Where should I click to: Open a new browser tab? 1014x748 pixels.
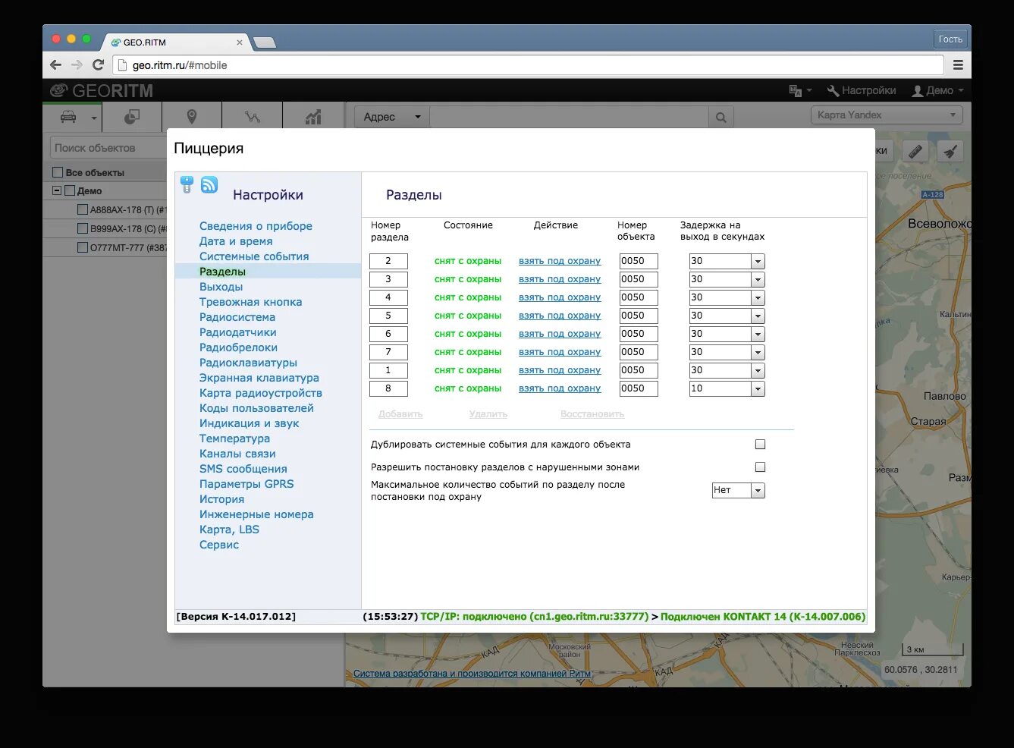[x=264, y=42]
